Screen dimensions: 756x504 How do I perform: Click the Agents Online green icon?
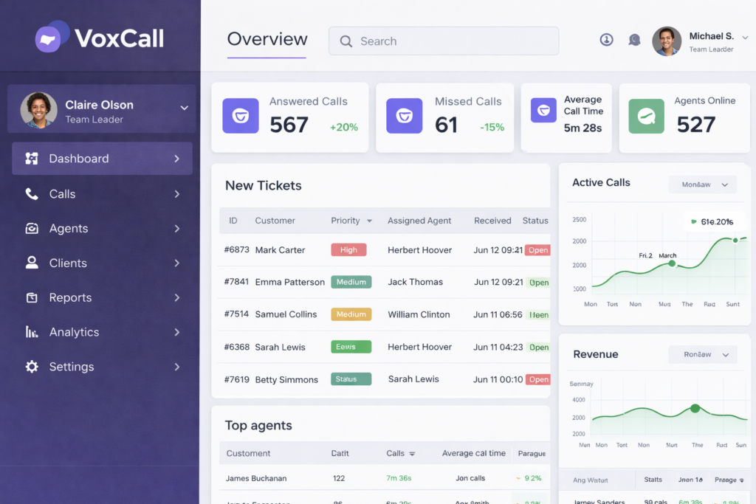point(646,116)
